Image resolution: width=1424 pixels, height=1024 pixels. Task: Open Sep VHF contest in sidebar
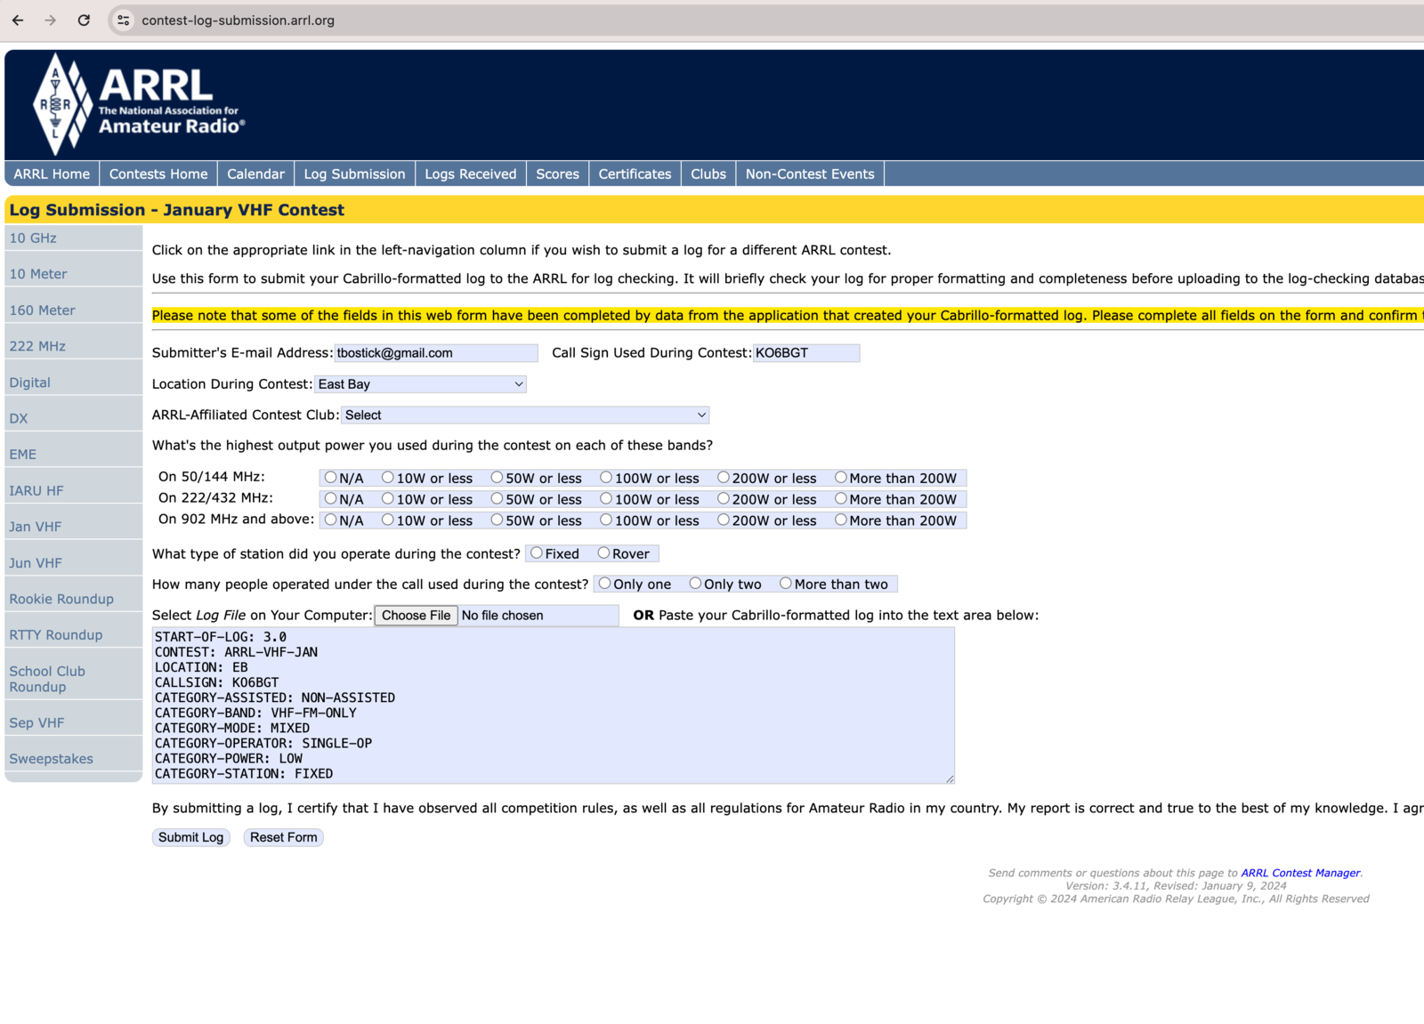36,723
